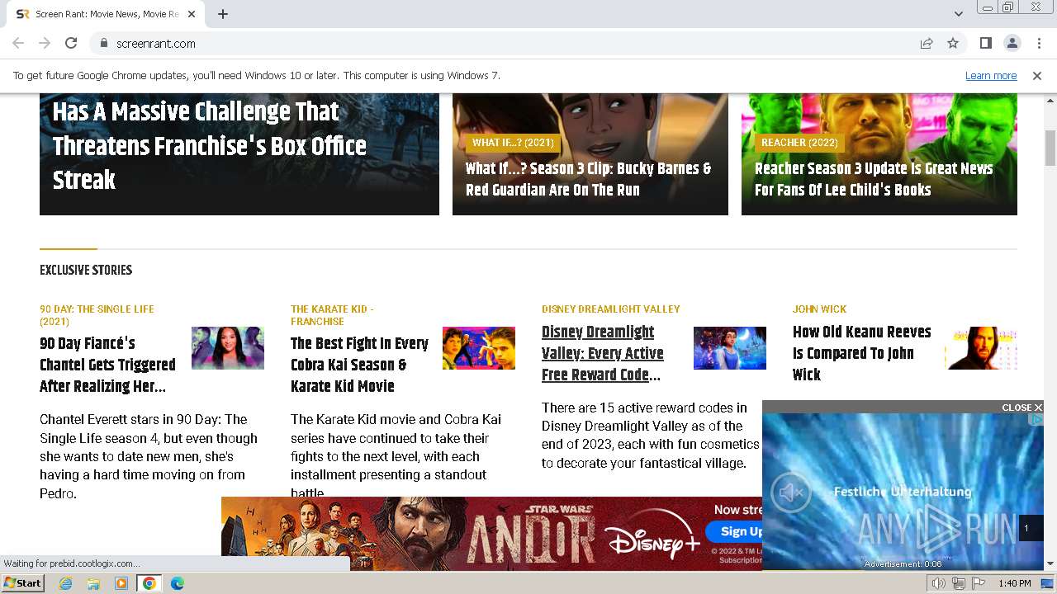The height and width of the screenshot is (594, 1057).
Task: Open the system volume tray icon
Action: [x=939, y=583]
